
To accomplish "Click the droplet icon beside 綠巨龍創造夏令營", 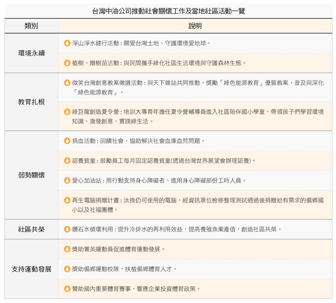I will click(67, 112).
